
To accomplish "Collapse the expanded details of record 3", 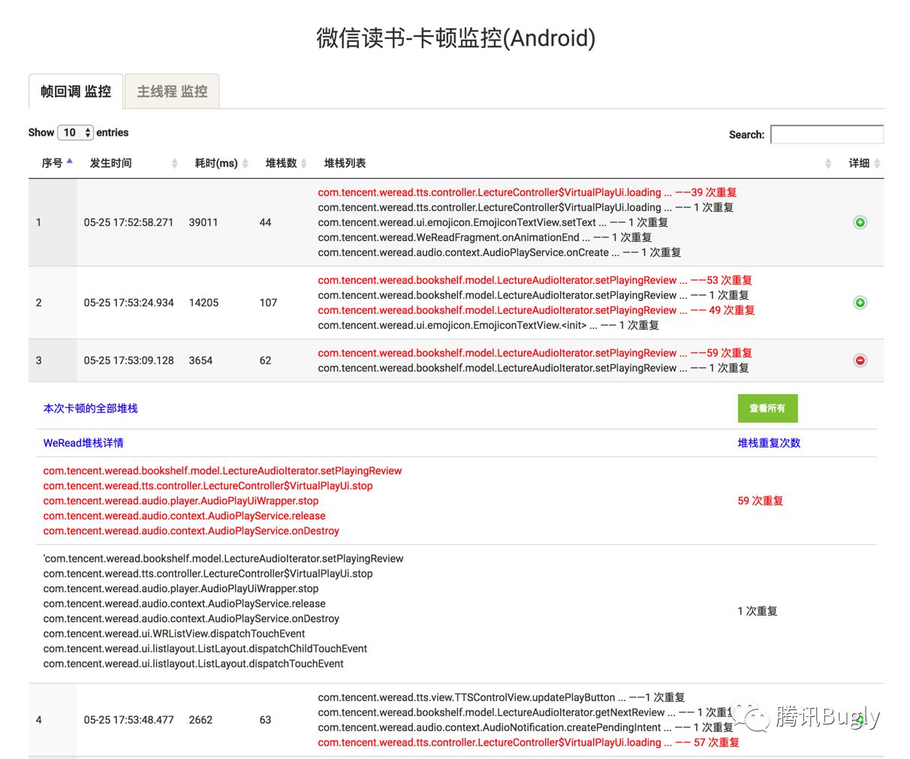I will tap(860, 360).
